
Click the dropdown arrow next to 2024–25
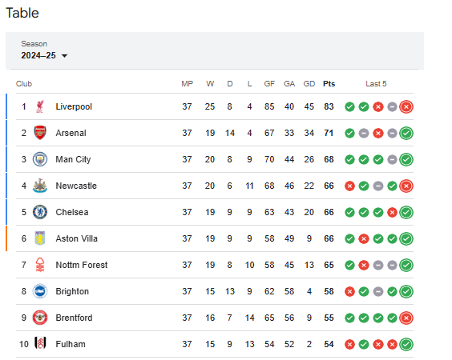(x=65, y=56)
